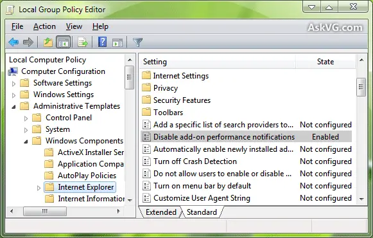Close the Local Group Policy Editor window
The height and width of the screenshot is (238, 373).
click(x=353, y=6)
